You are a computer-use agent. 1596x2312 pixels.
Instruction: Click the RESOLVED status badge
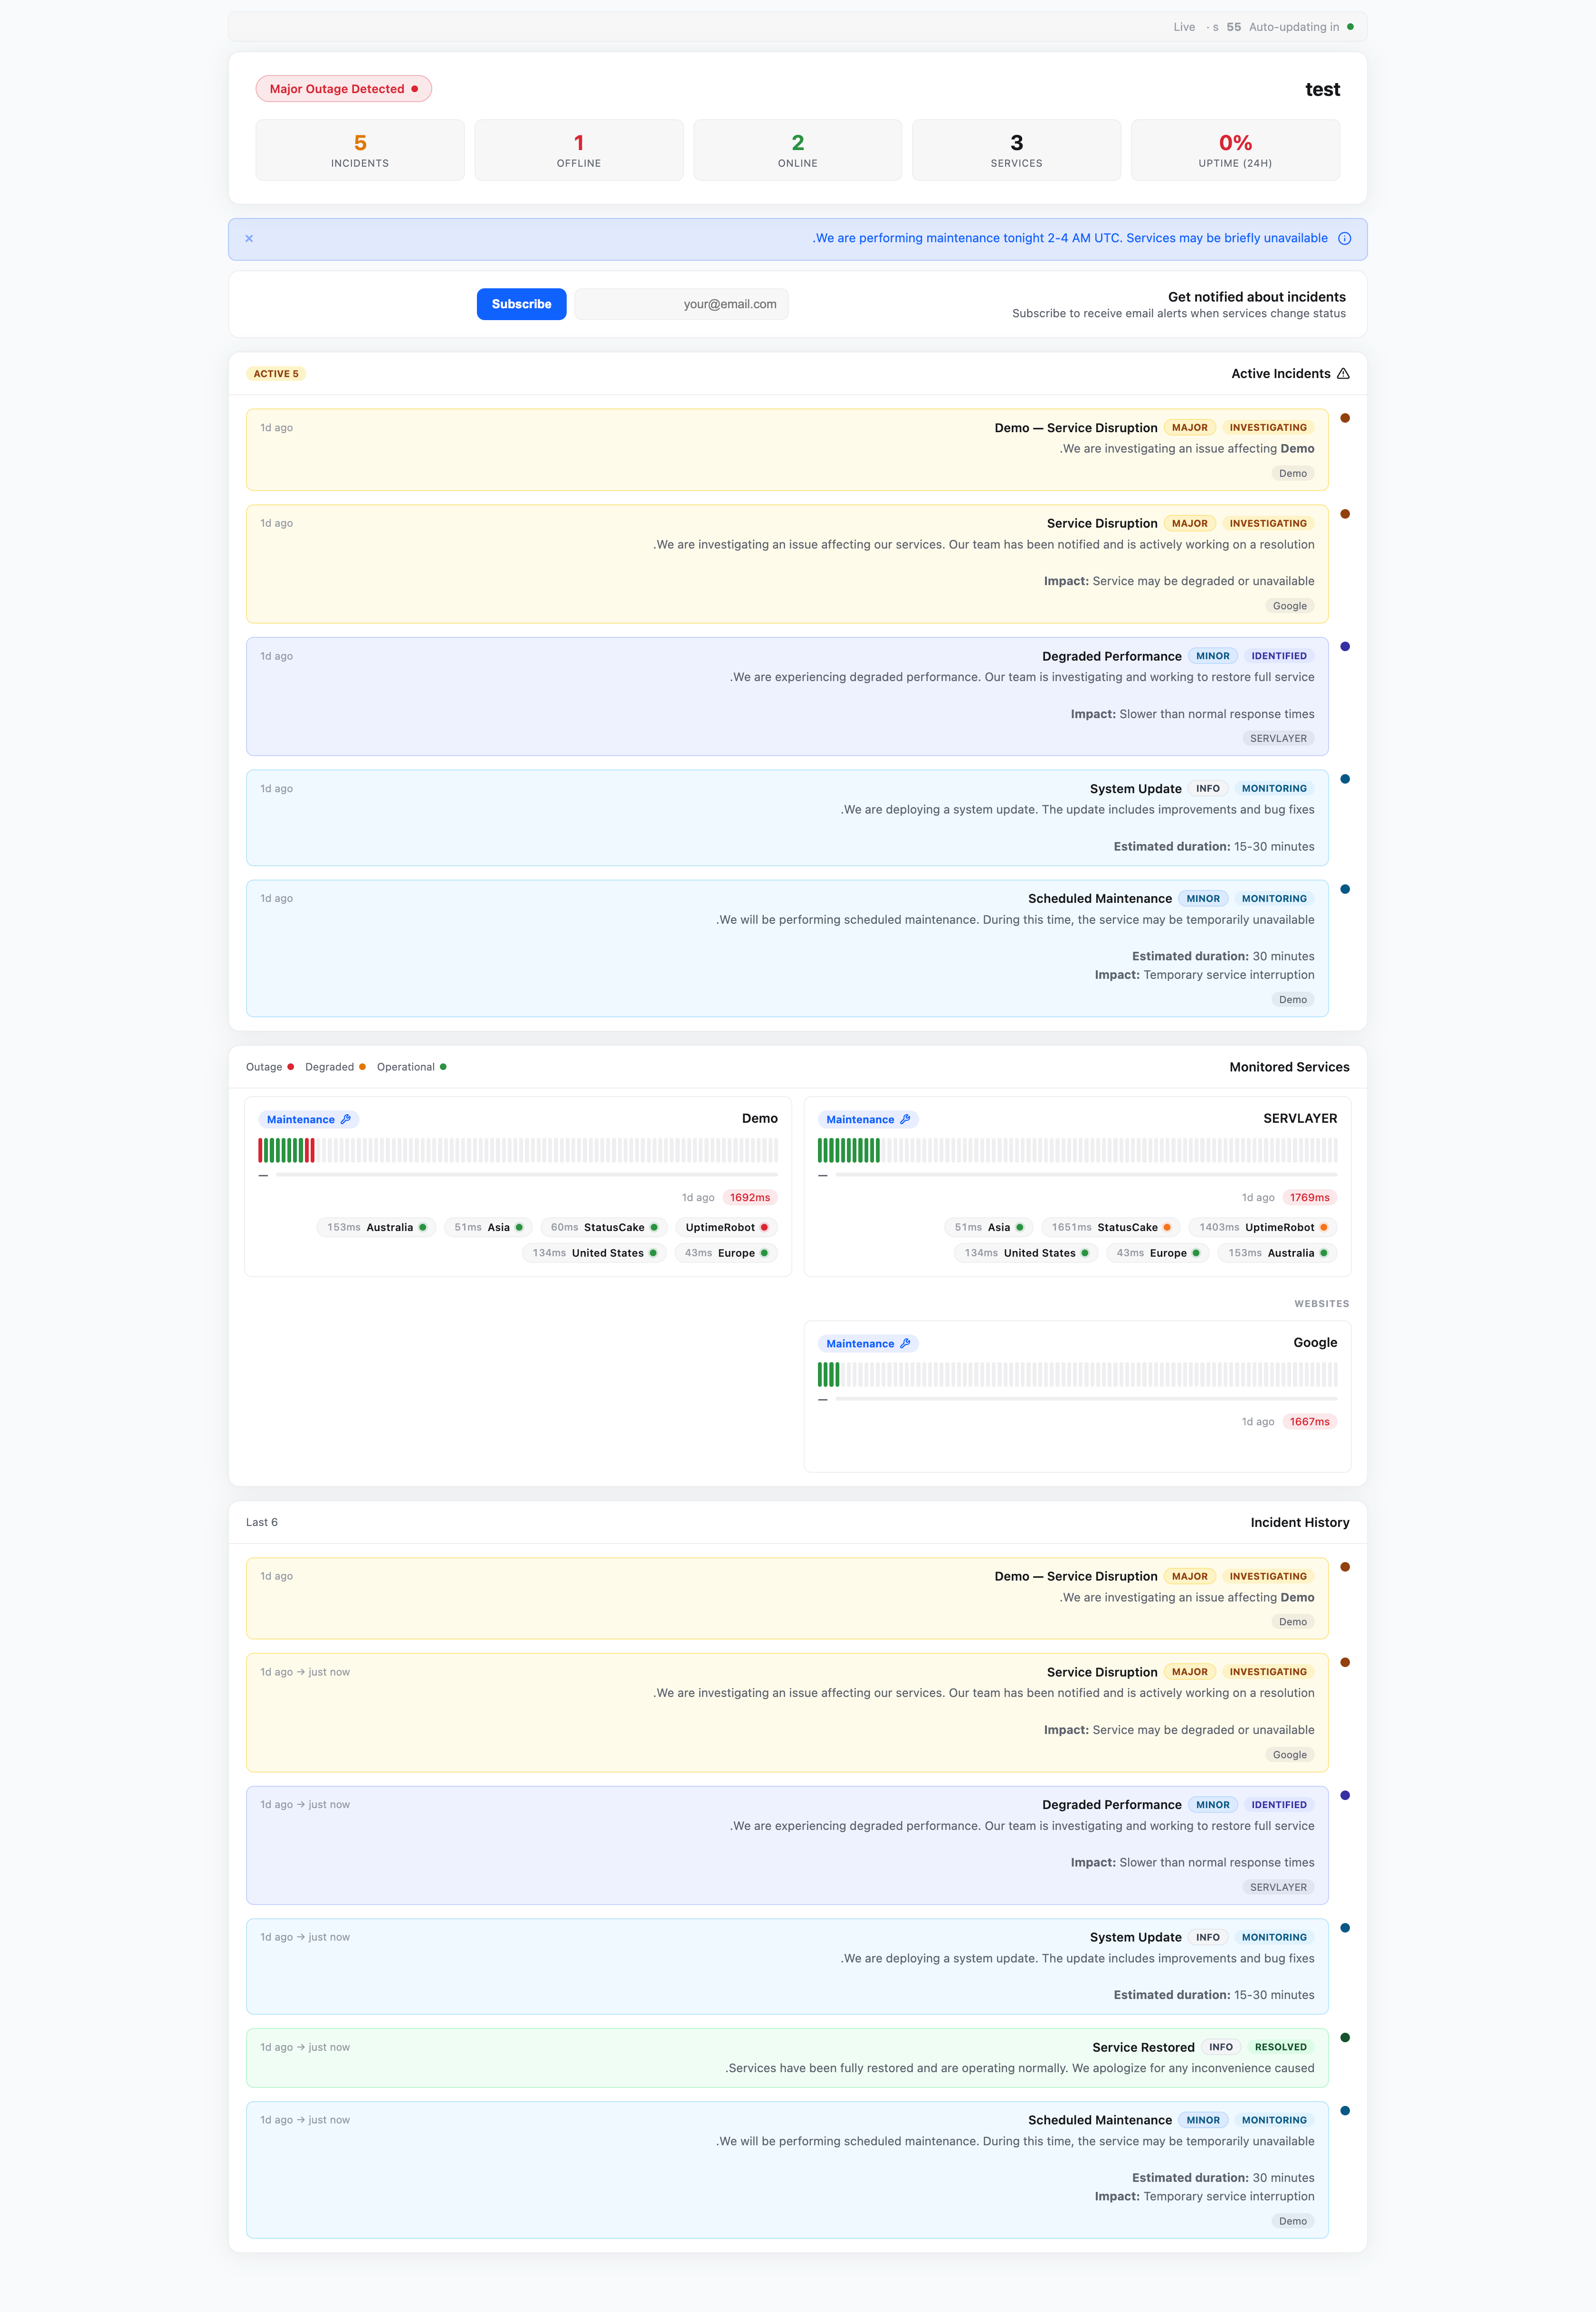[x=1281, y=2047]
